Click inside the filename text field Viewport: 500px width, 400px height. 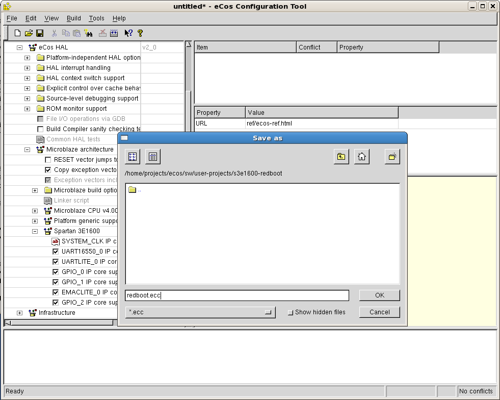click(237, 295)
